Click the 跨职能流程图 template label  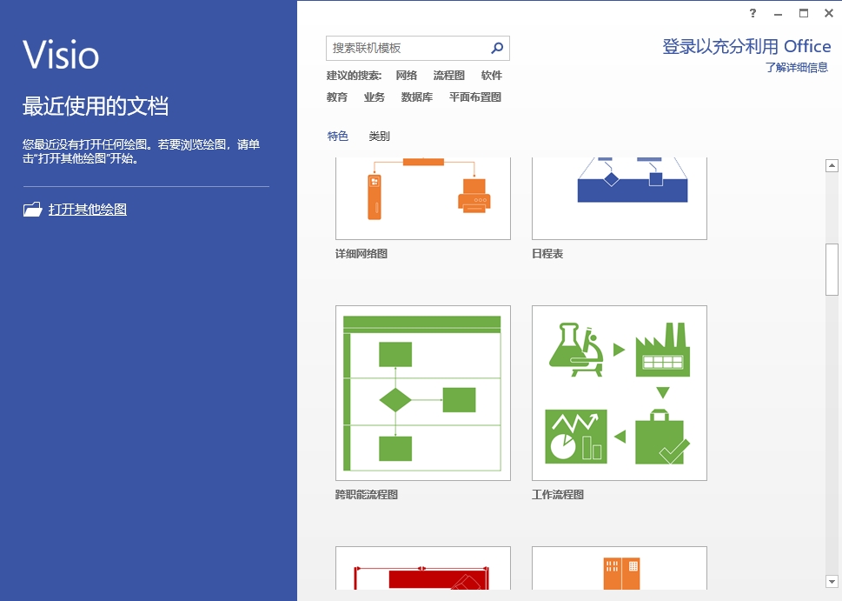coord(367,495)
